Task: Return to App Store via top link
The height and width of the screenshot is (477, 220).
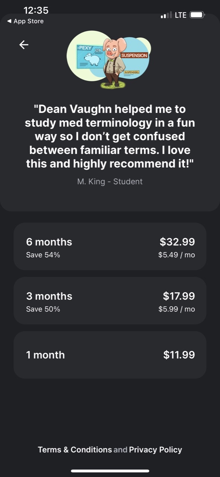Action: [x=25, y=21]
